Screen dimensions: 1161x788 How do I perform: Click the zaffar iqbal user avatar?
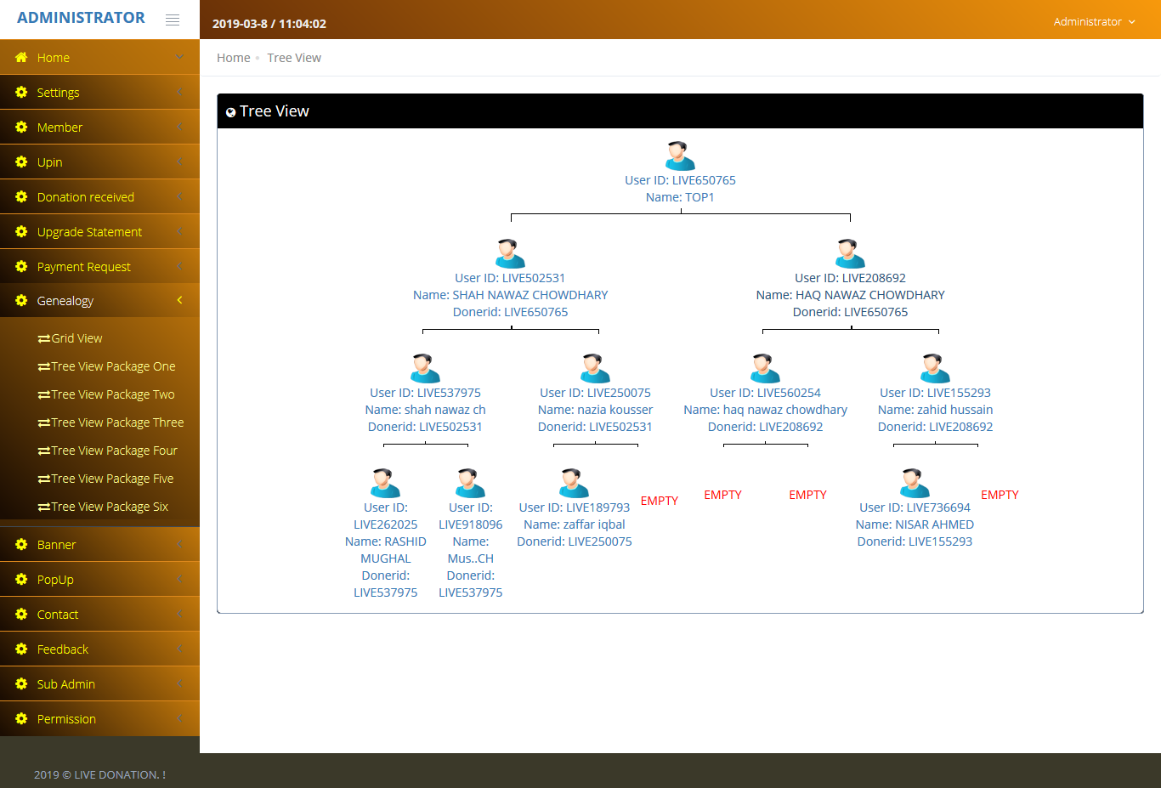coord(574,483)
